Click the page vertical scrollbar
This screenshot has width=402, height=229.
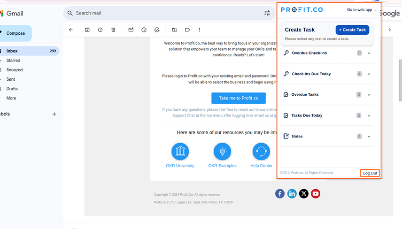pos(400,80)
